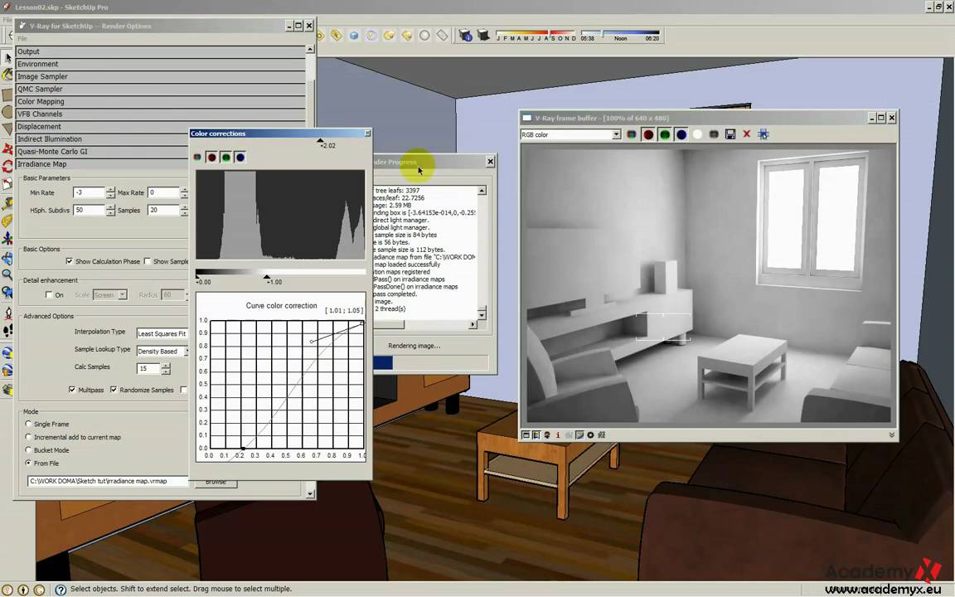Viewport: 955px width, 597px height.
Task: Toggle Randomize Samples checkbox
Action: (114, 390)
